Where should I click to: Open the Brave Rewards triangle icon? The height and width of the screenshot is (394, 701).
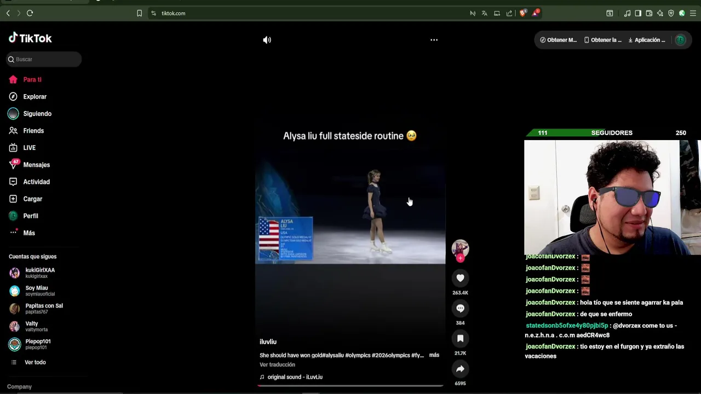click(x=536, y=13)
